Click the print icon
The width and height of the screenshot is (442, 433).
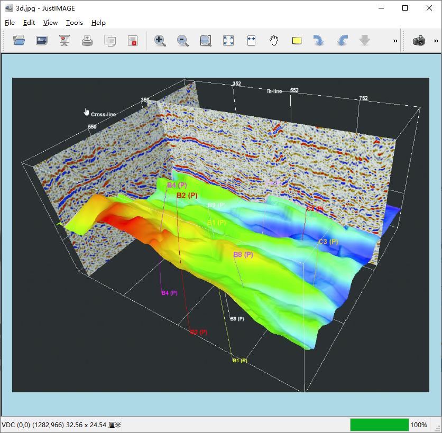87,41
